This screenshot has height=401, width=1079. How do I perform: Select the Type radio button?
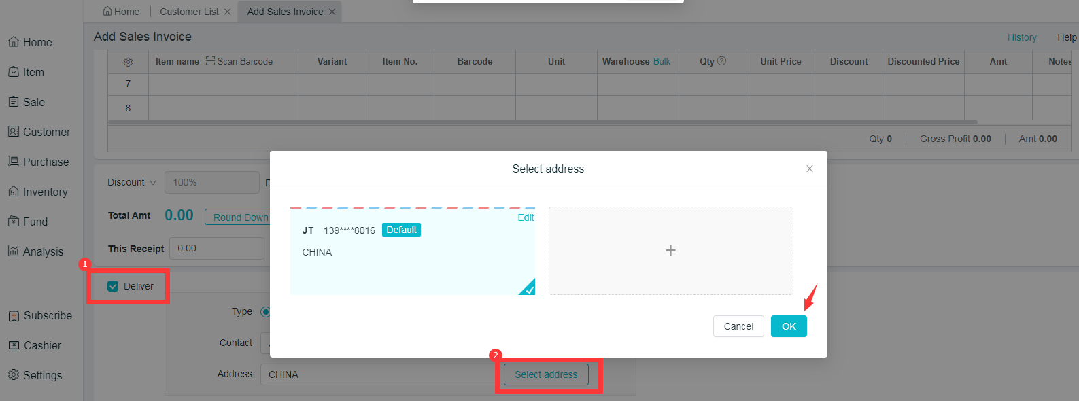pyautogui.click(x=265, y=312)
